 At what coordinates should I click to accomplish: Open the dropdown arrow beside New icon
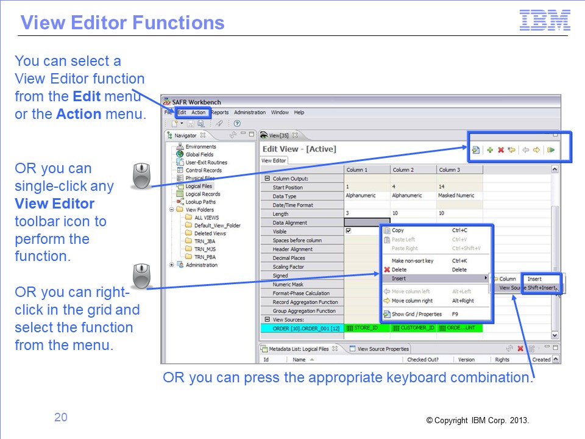coord(182,123)
